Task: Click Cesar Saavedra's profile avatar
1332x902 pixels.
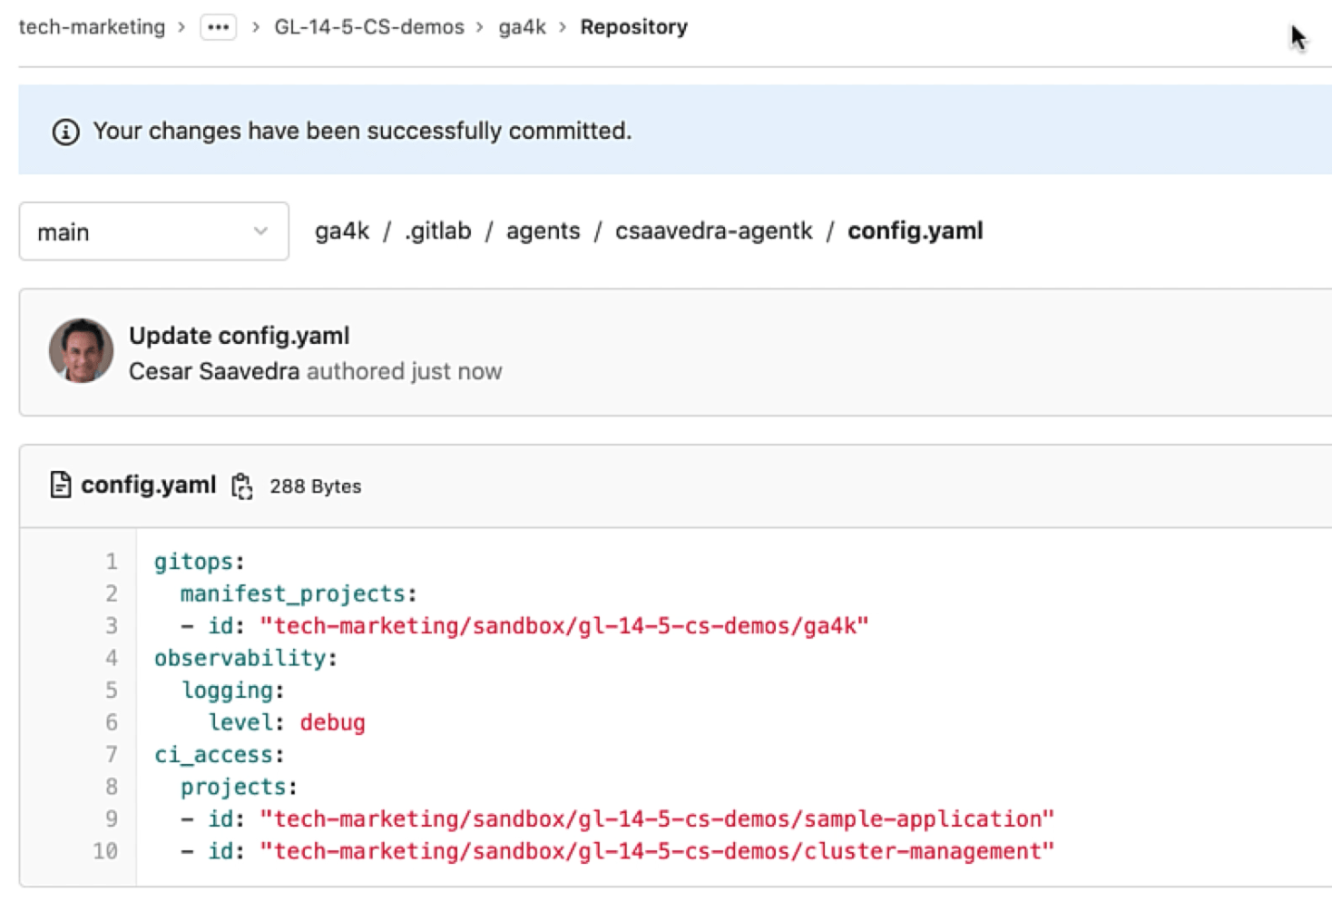Action: coord(81,351)
